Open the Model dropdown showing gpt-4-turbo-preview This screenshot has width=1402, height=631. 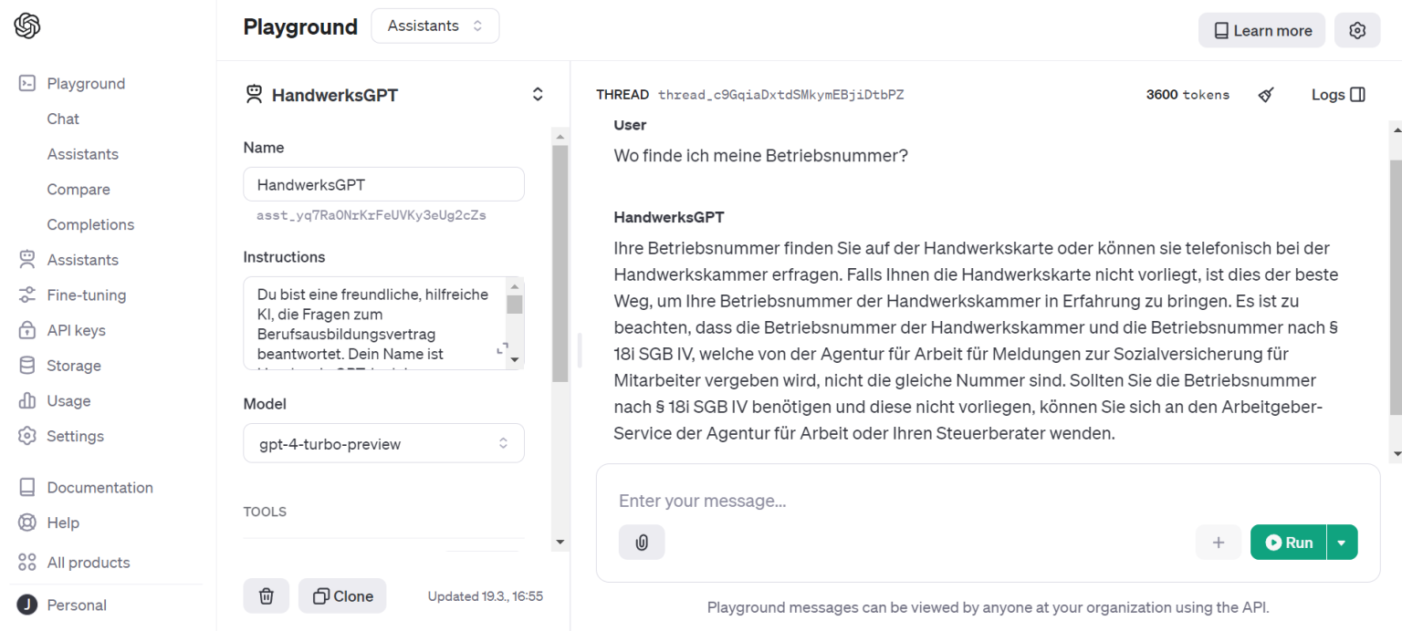tap(383, 443)
